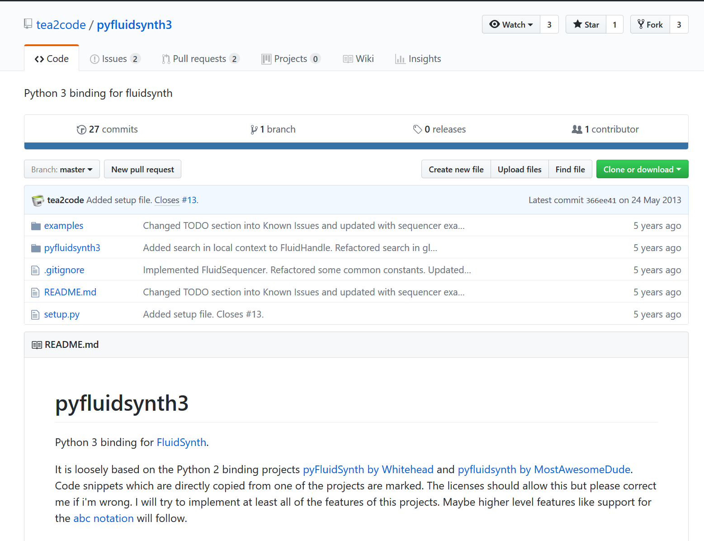Follow pyfluidsynth by MostAwesomeDude link
Screen dimensions: 704x541
(544, 470)
